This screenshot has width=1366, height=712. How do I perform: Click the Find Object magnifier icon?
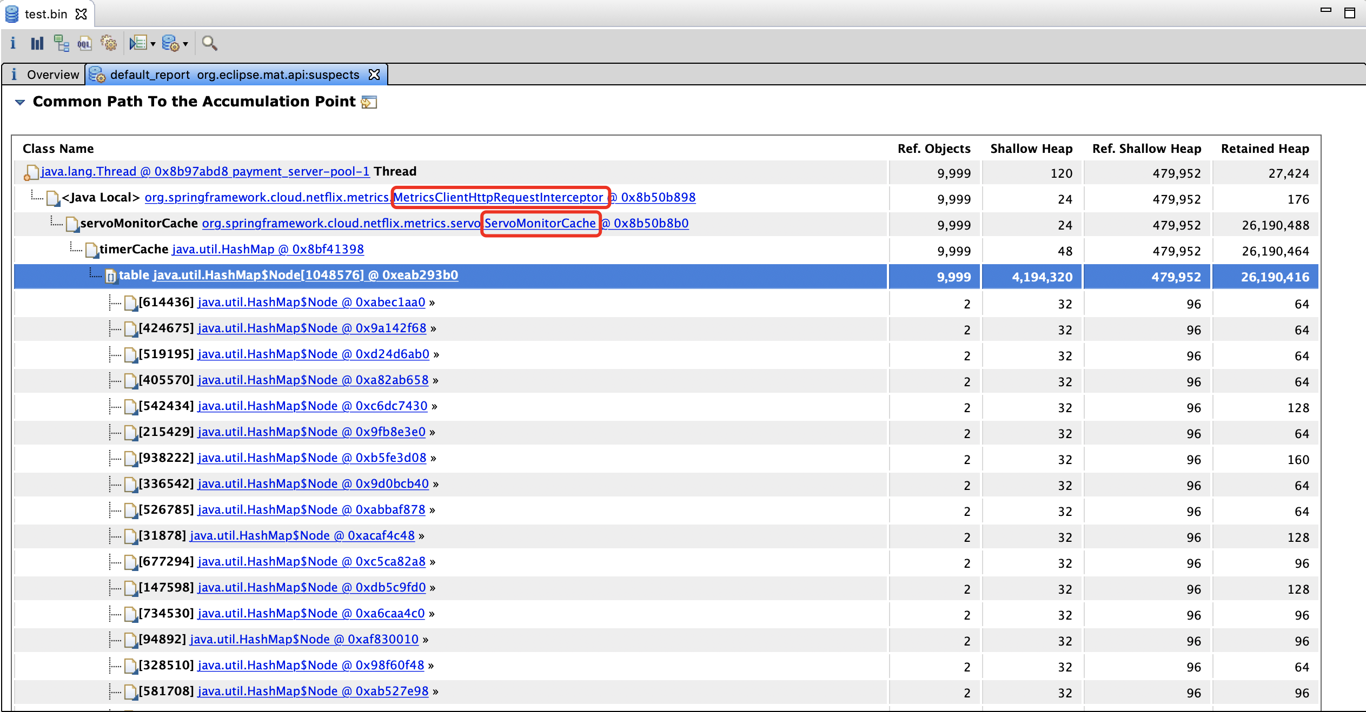(x=209, y=43)
